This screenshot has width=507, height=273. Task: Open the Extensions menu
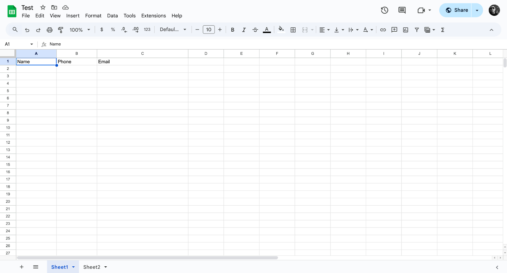(x=153, y=16)
